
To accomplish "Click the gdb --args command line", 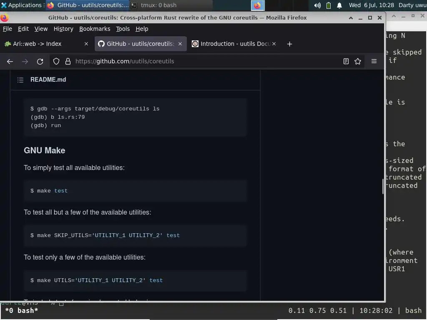I will tap(95, 109).
